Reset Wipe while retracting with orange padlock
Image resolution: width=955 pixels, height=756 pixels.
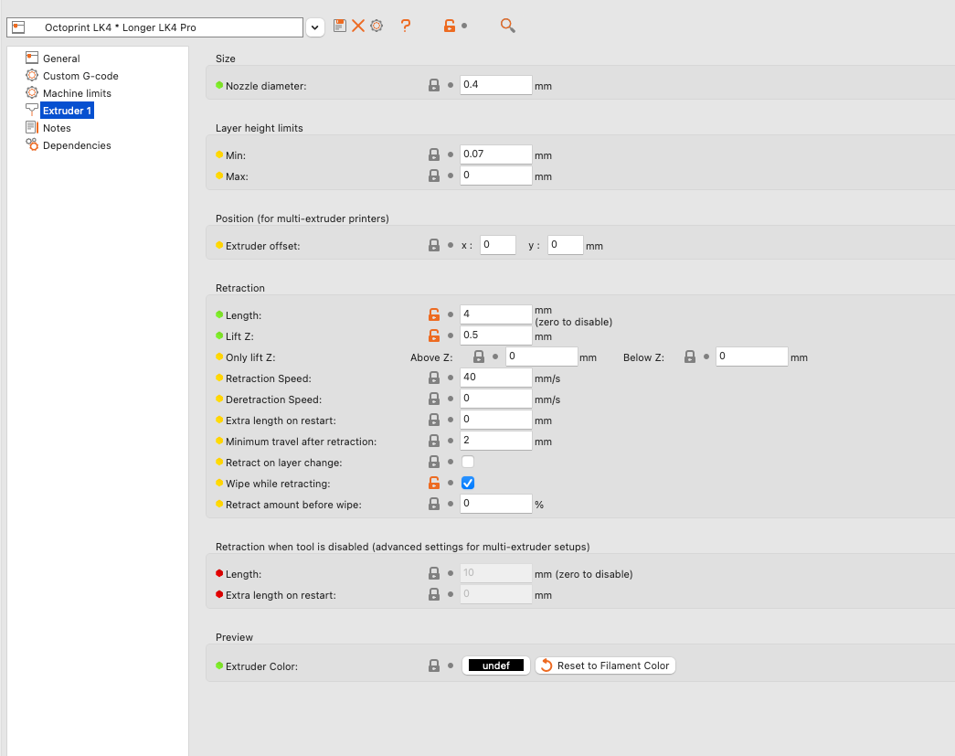tap(434, 483)
